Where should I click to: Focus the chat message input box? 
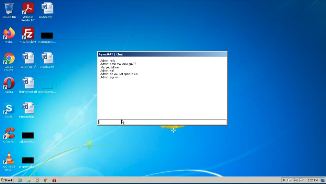pos(162,122)
